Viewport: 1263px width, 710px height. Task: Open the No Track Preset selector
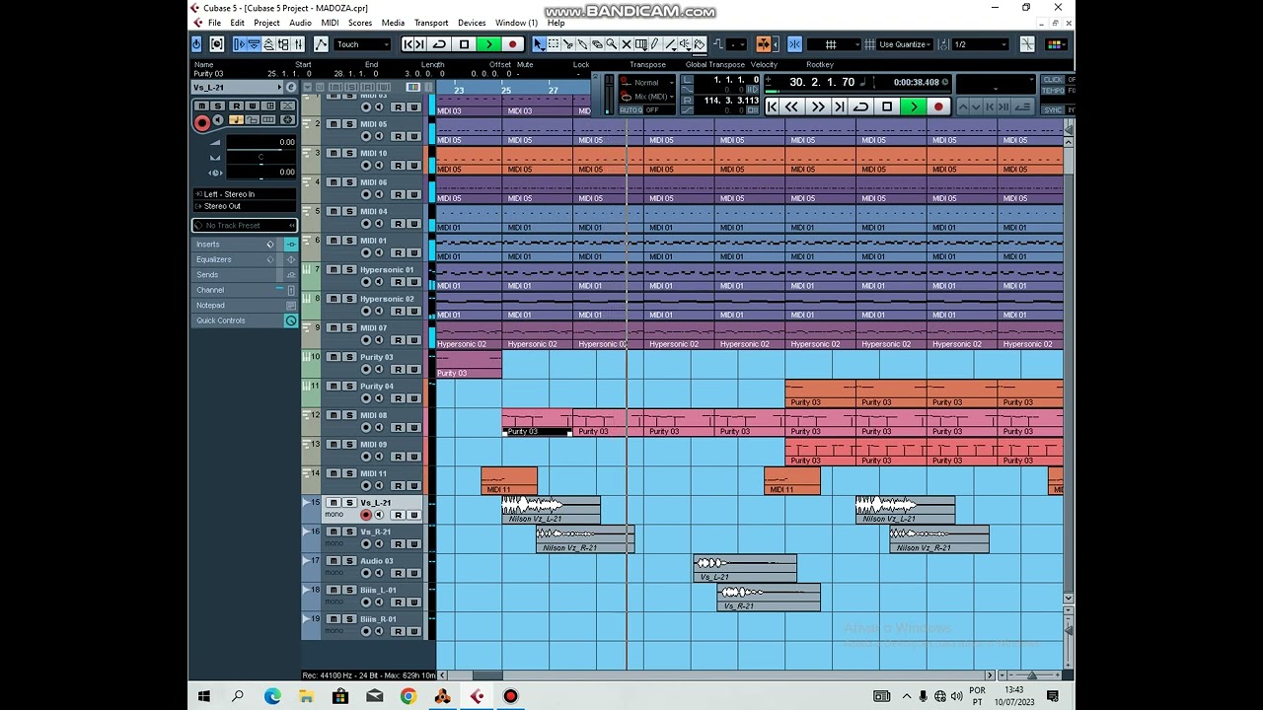point(244,226)
